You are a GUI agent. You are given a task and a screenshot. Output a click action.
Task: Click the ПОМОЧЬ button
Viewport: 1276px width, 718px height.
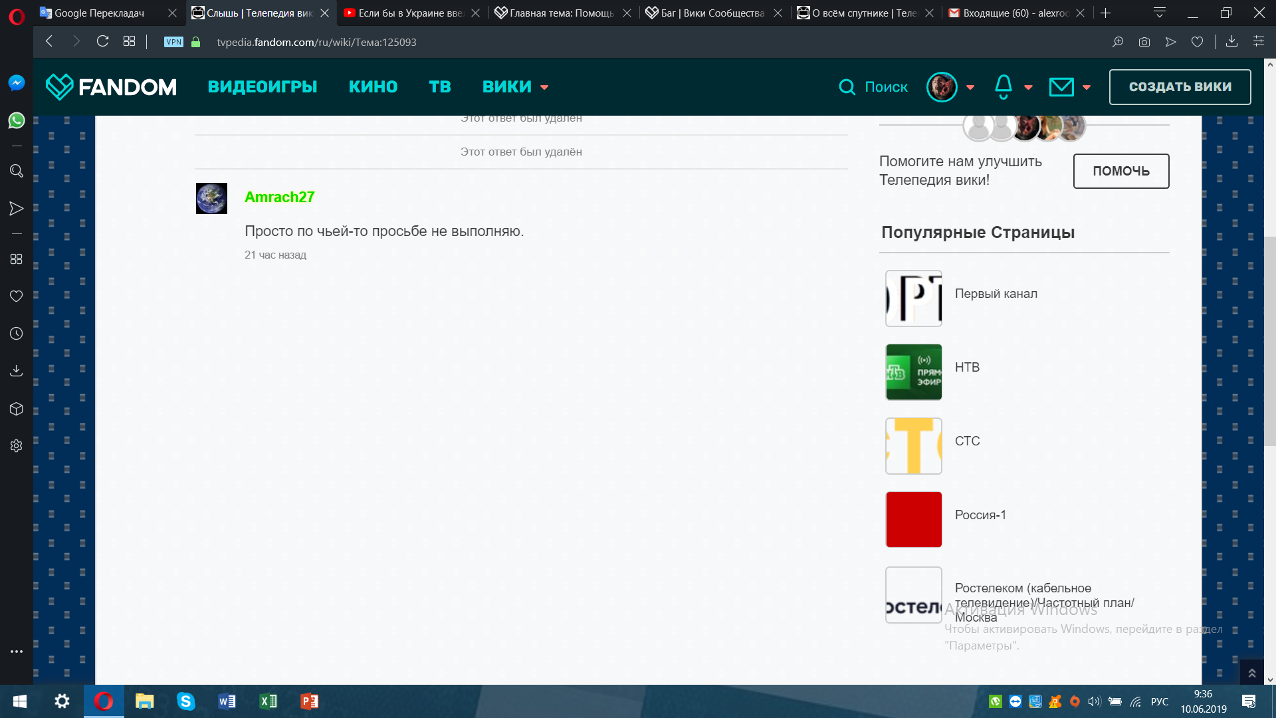[x=1120, y=171]
